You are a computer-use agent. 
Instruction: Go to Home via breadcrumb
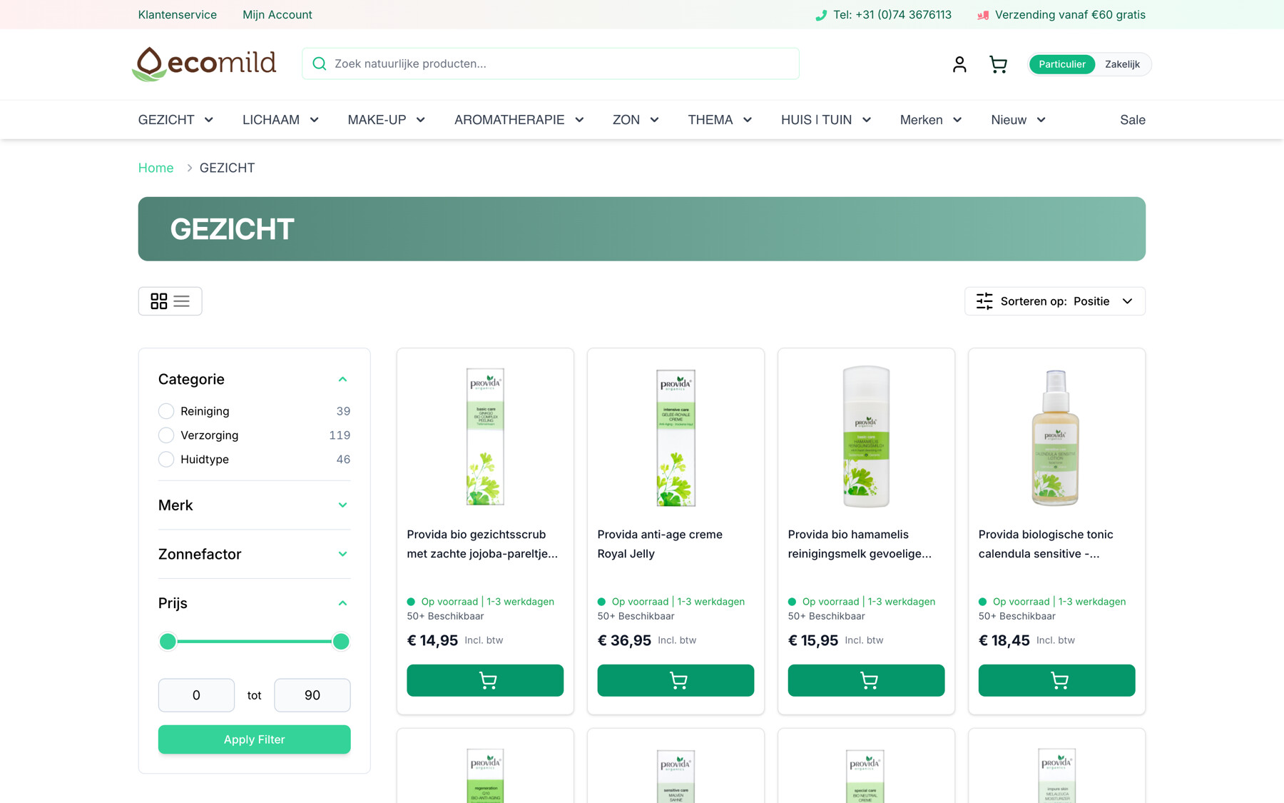pyautogui.click(x=156, y=168)
